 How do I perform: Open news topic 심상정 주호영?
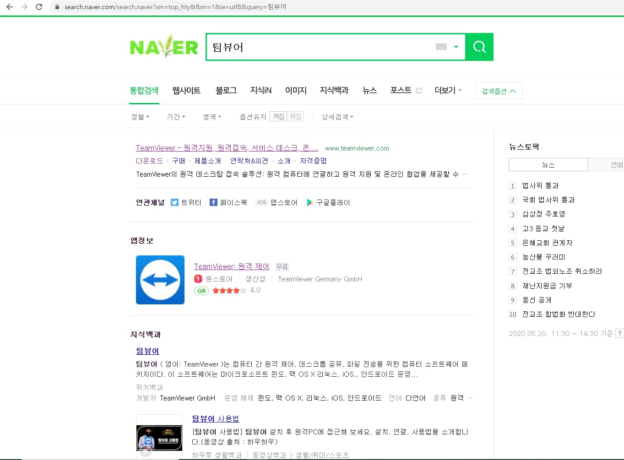(544, 214)
